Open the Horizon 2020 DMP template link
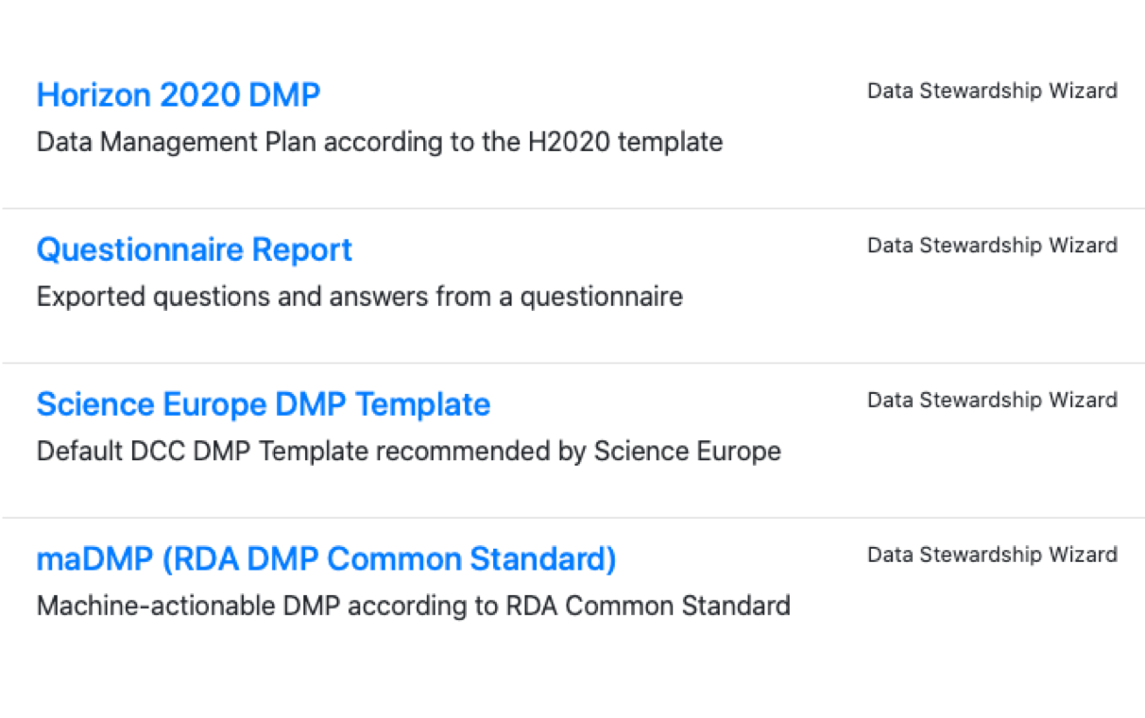 click(178, 94)
